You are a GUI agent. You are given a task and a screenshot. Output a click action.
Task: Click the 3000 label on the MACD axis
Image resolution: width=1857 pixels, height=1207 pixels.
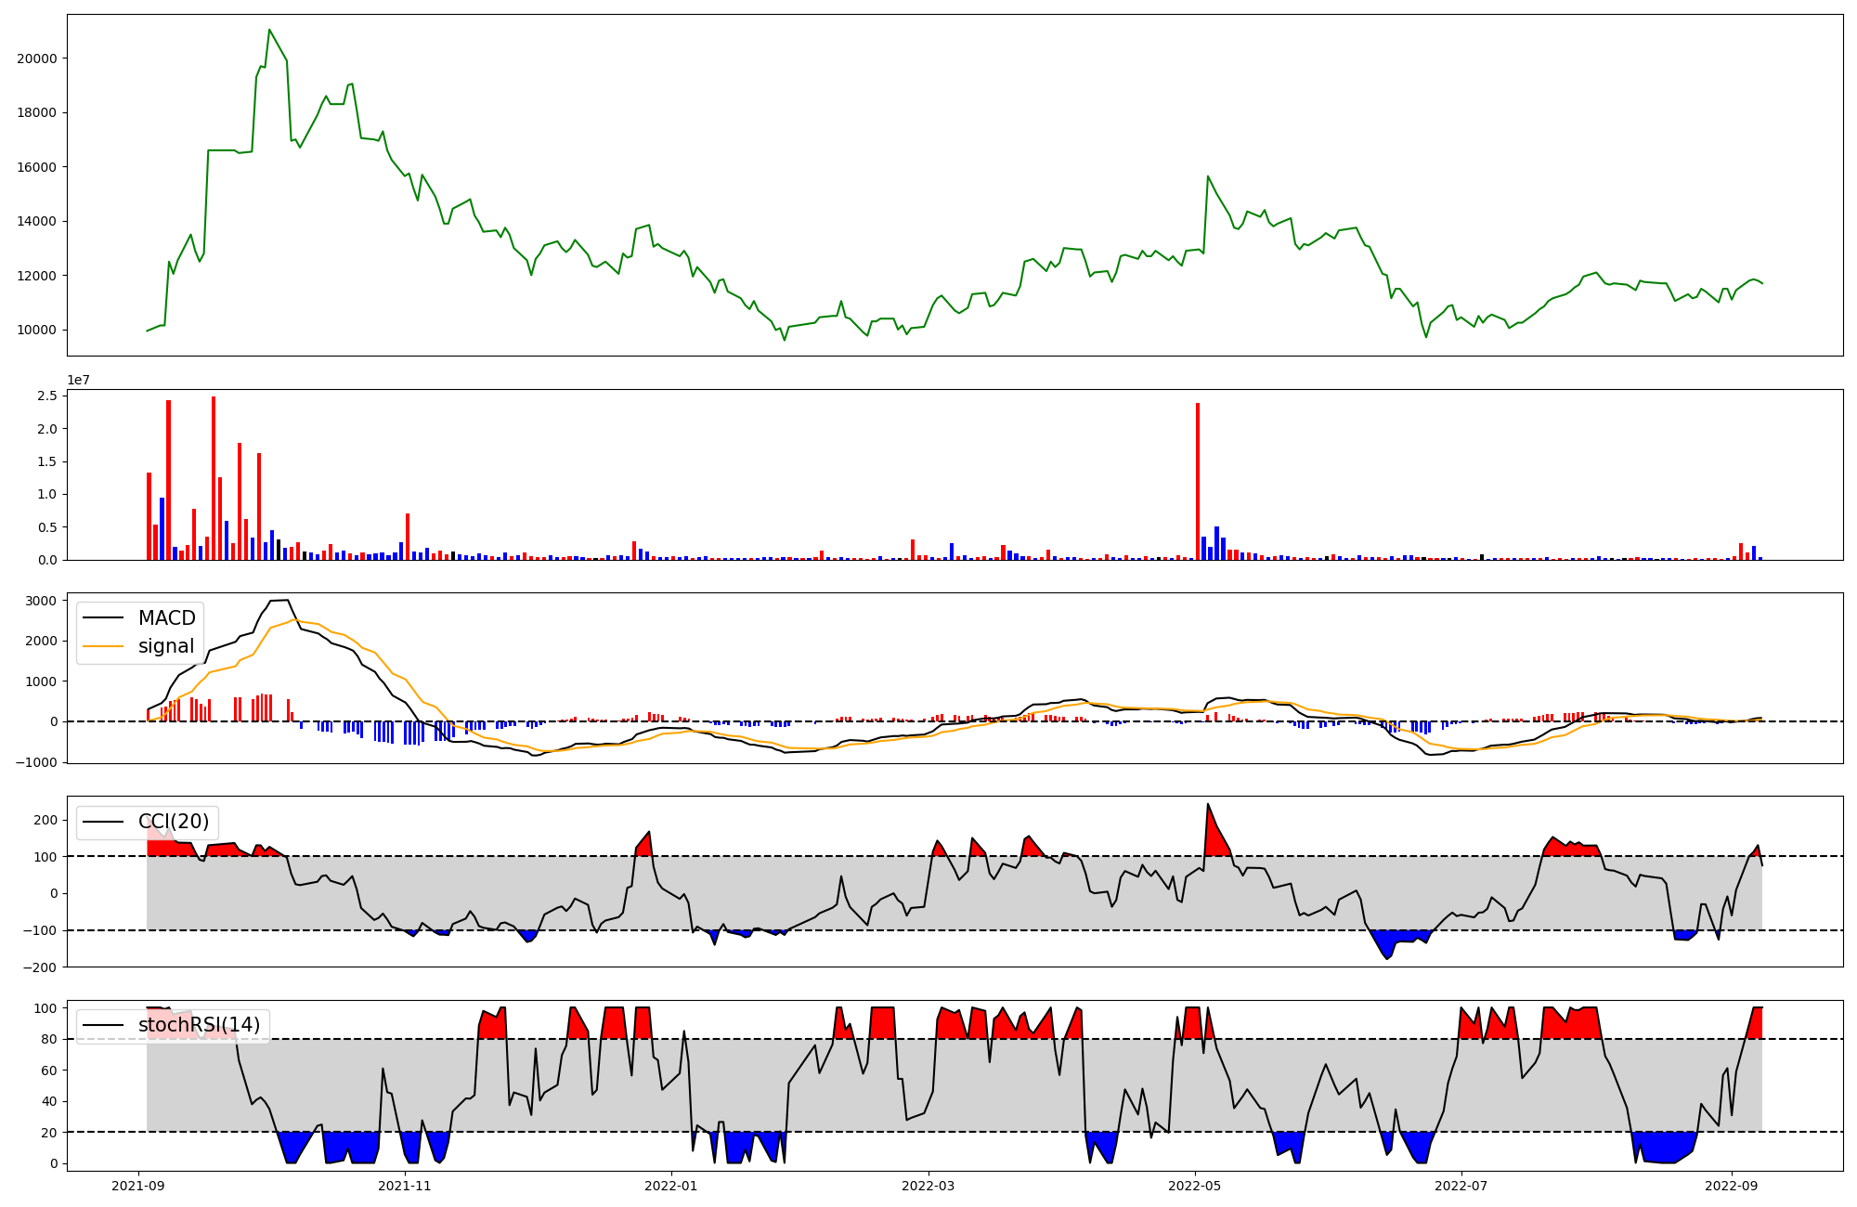point(41,601)
